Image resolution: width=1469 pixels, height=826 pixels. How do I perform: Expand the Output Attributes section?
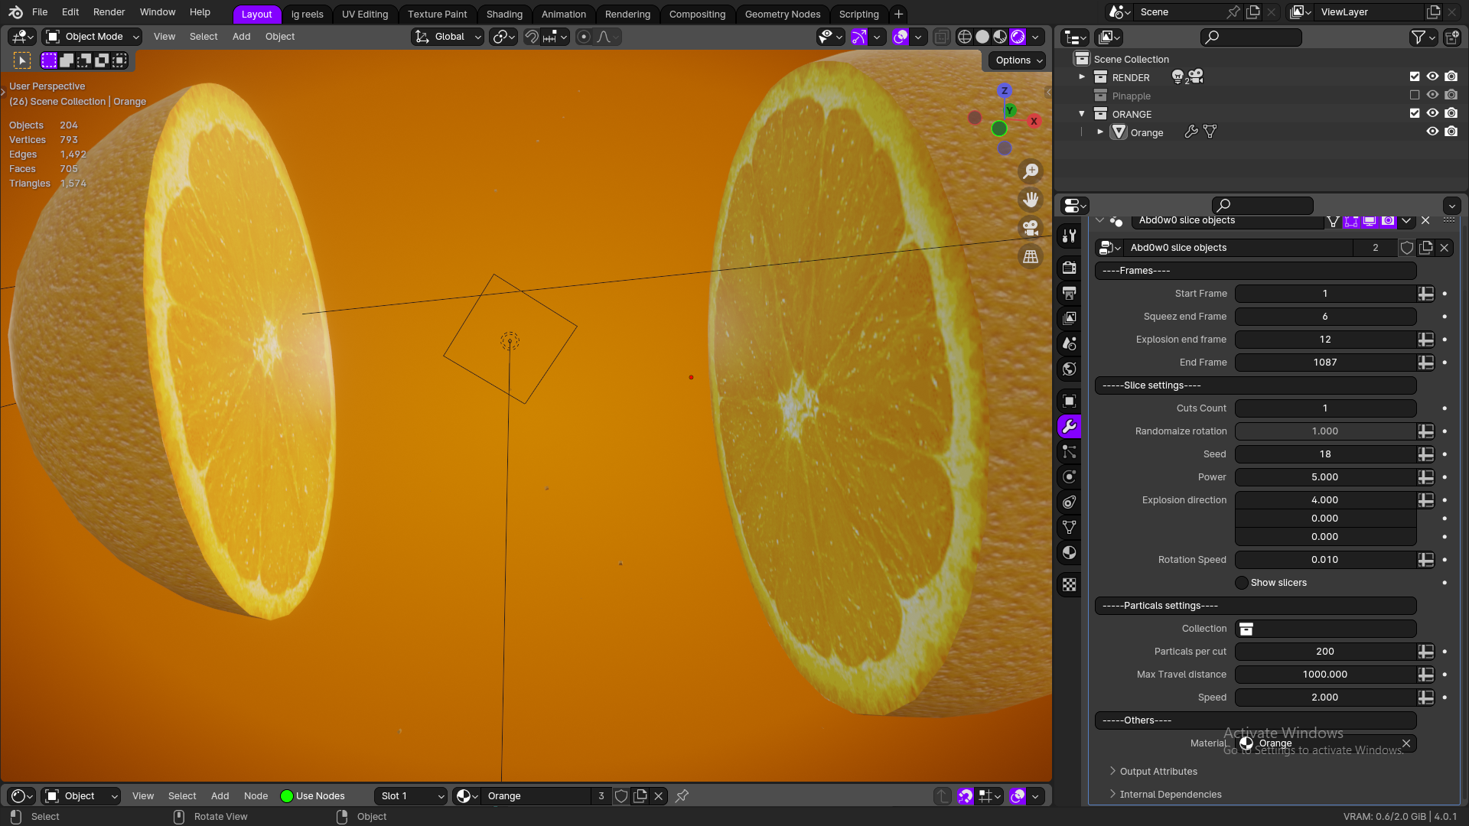pyautogui.click(x=1158, y=771)
